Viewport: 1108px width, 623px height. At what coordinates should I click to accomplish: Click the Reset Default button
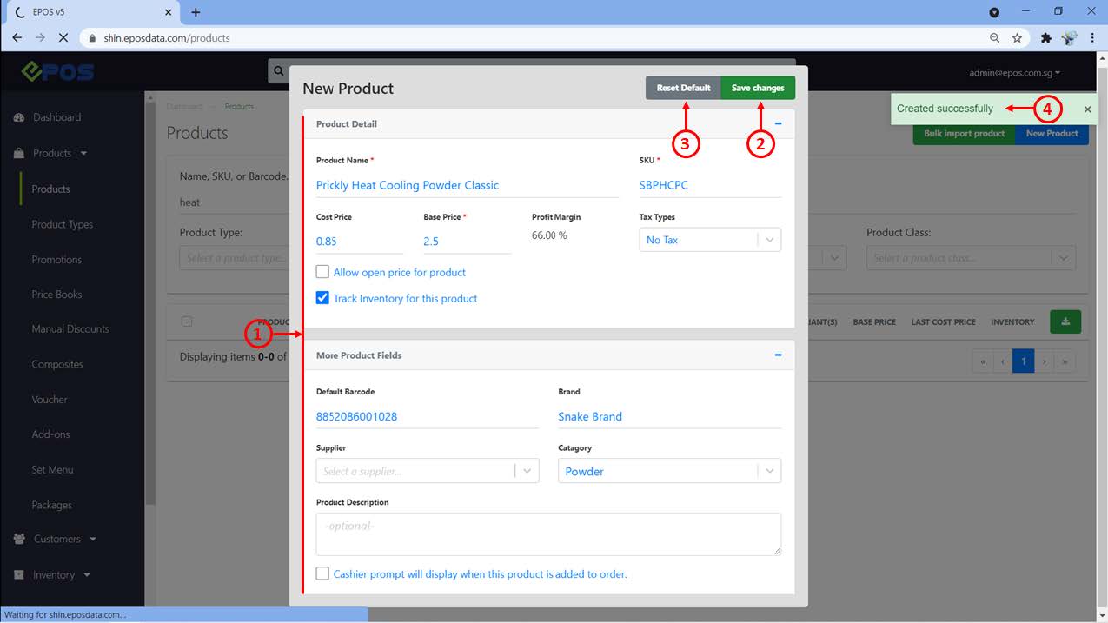[683, 88]
